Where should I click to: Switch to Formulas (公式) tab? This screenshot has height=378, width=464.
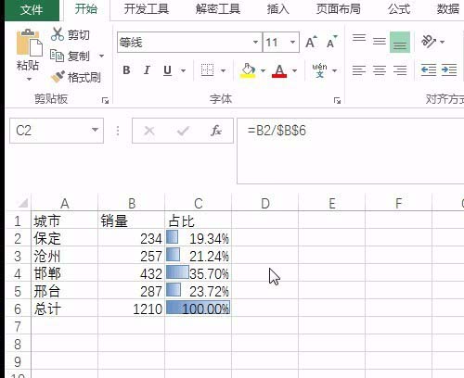point(399,9)
